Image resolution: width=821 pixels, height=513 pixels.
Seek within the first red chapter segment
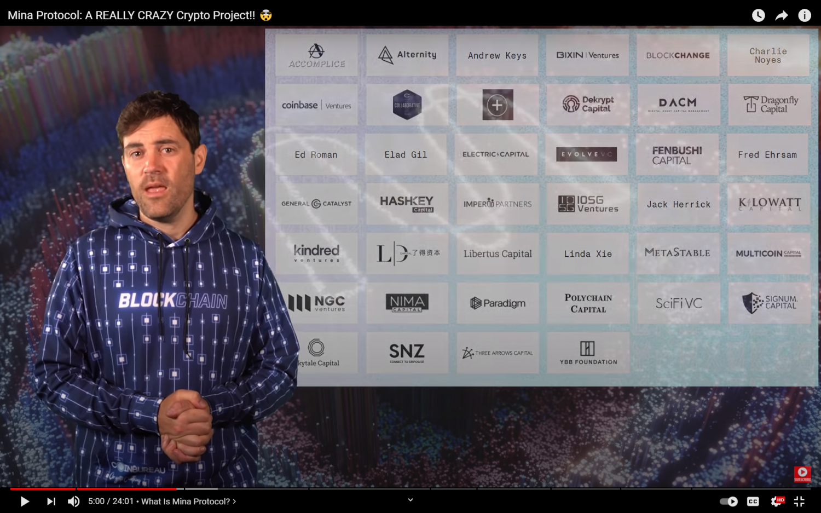pyautogui.click(x=43, y=488)
